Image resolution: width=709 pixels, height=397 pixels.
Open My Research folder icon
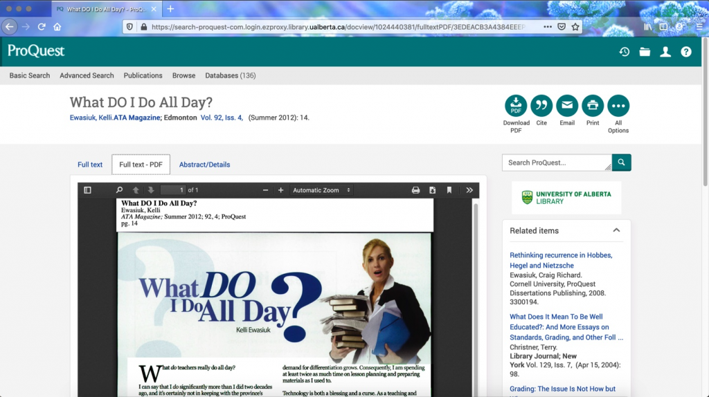pos(645,52)
